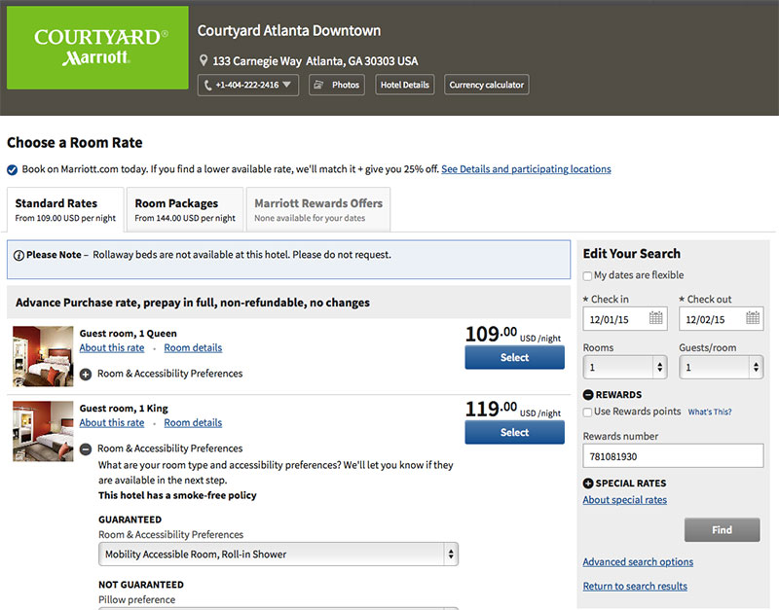Click the What's This? link

coord(710,412)
